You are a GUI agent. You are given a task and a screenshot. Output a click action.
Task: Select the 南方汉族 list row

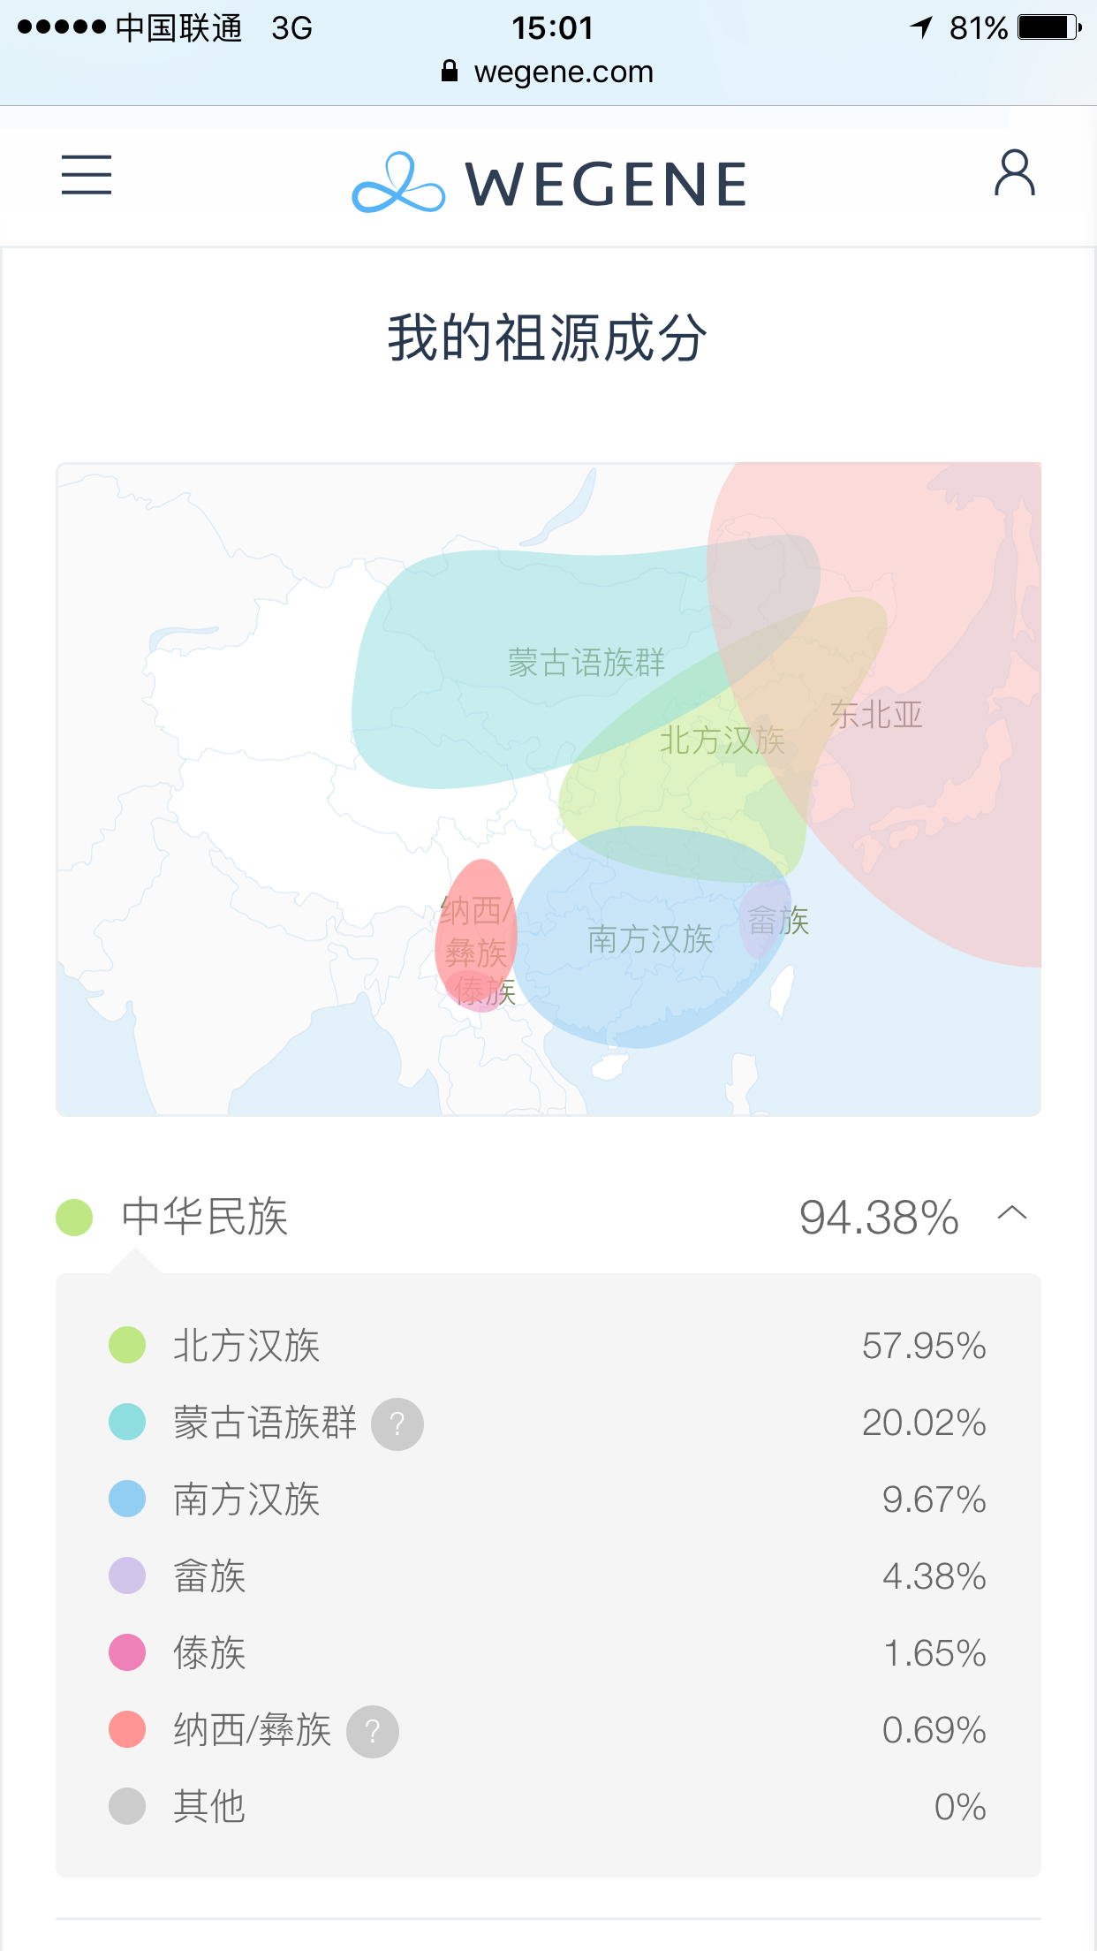pos(548,1499)
